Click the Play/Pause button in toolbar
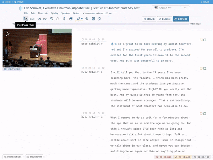 tap(26, 19)
